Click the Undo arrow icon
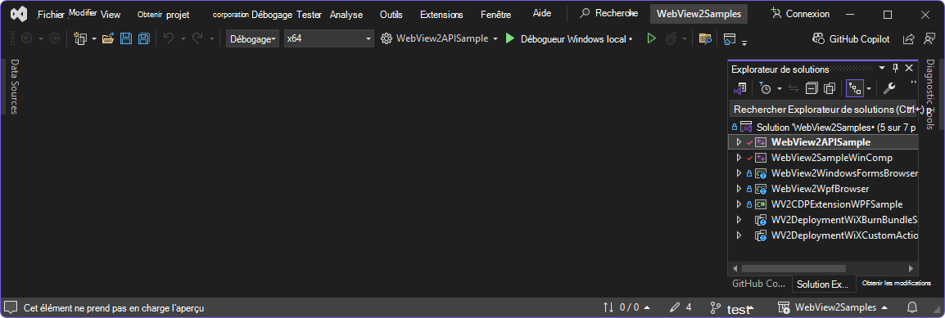This screenshot has height=318, width=945. pyautogui.click(x=169, y=38)
